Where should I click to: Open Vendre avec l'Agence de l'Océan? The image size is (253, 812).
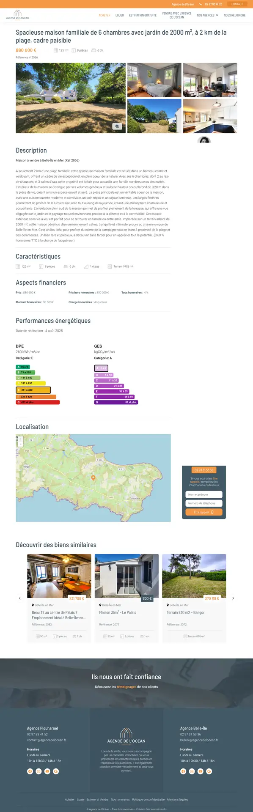click(x=177, y=15)
